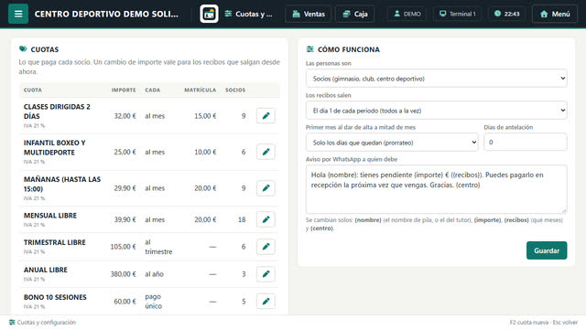Screen dimensions: 586x329
Task: Click the 32,00 € importe value
Action: click(x=125, y=116)
